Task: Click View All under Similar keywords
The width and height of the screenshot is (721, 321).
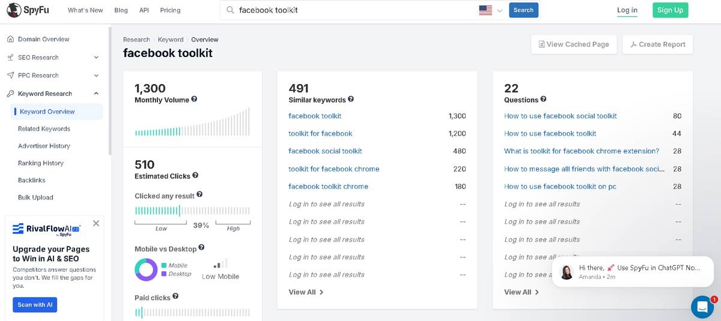Action: 306,292
